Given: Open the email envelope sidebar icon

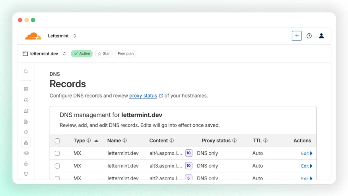Looking at the screenshot, I should pyautogui.click(x=26, y=153).
